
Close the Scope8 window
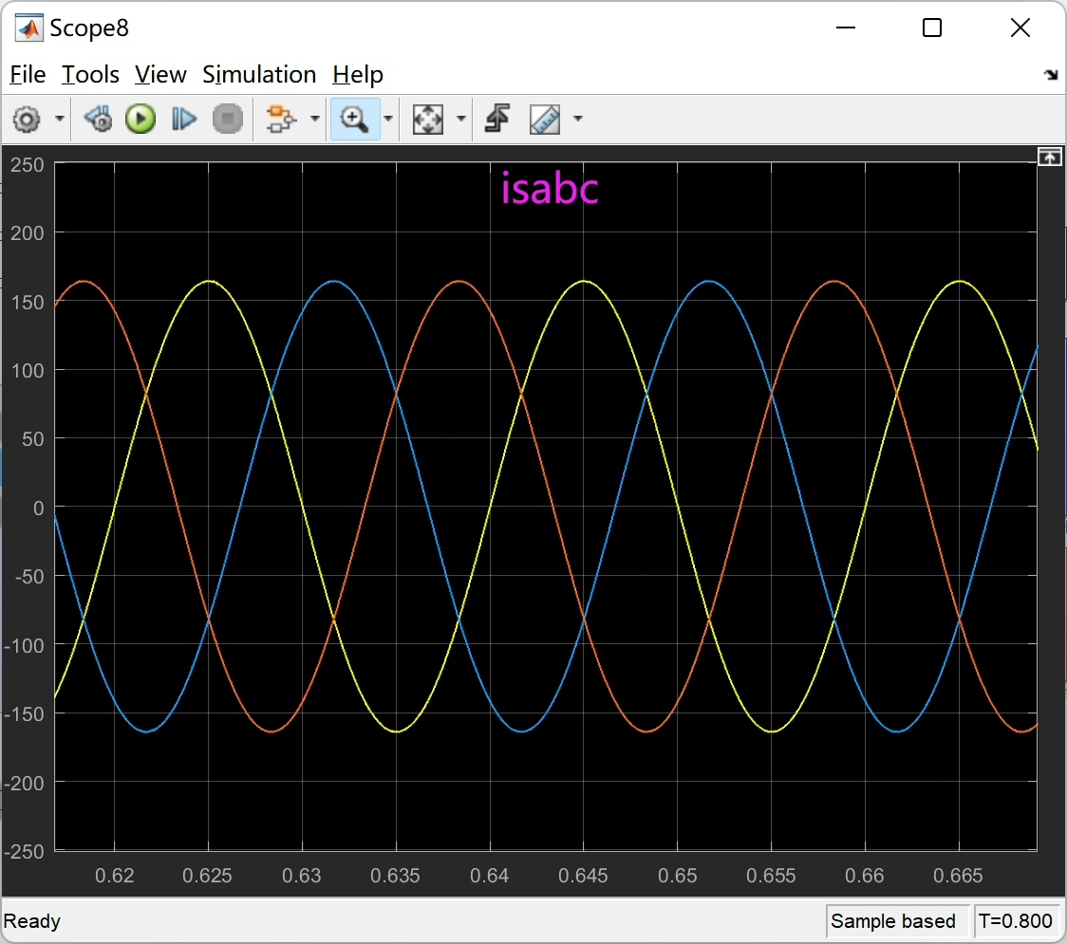(x=1020, y=28)
